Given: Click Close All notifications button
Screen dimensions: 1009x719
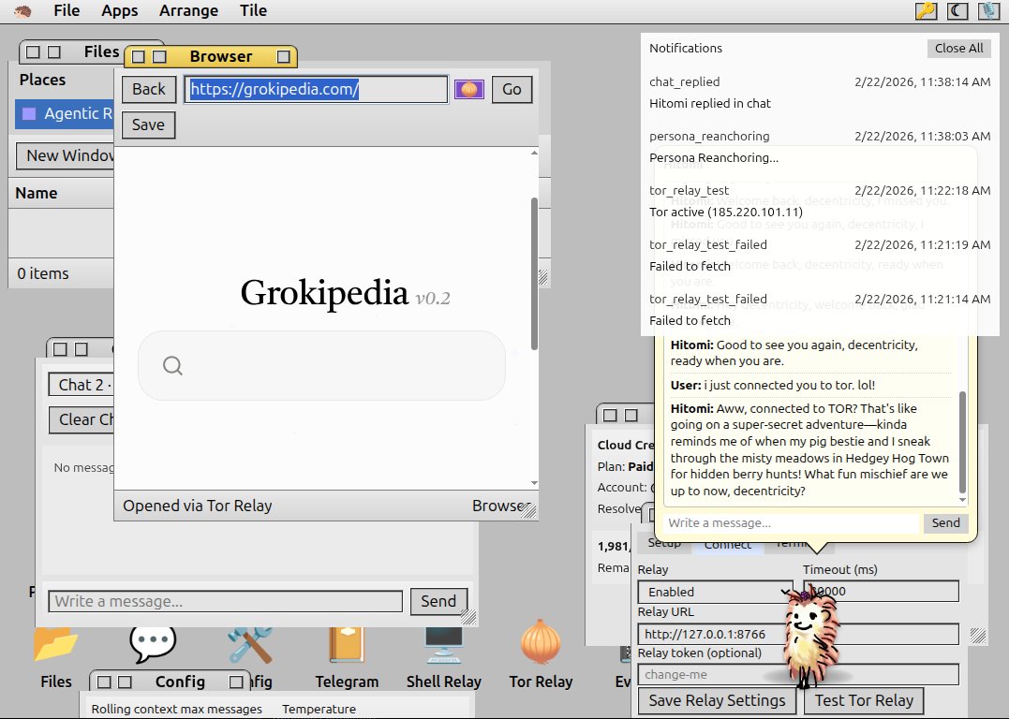Looking at the screenshot, I should click(958, 49).
